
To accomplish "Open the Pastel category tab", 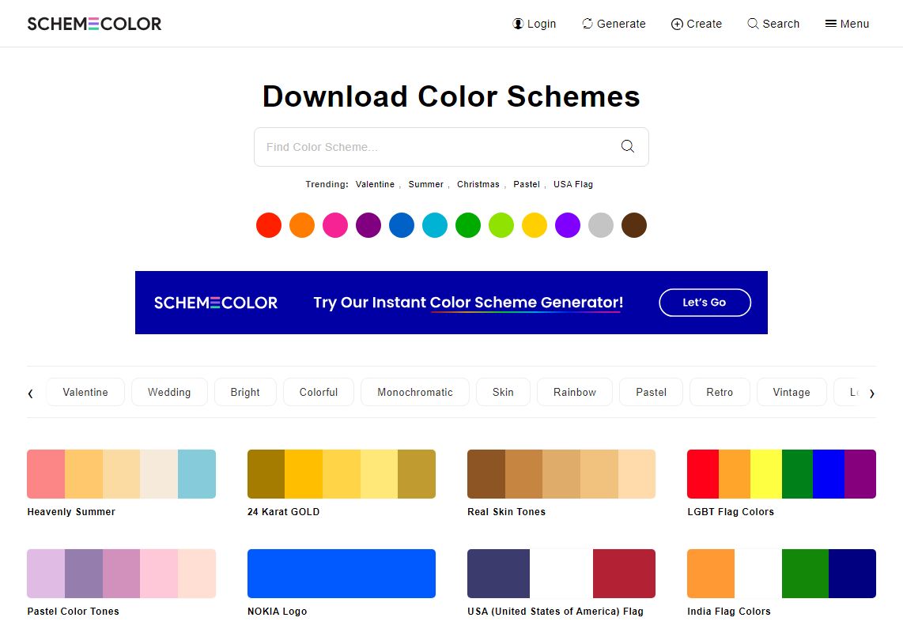I will [651, 392].
